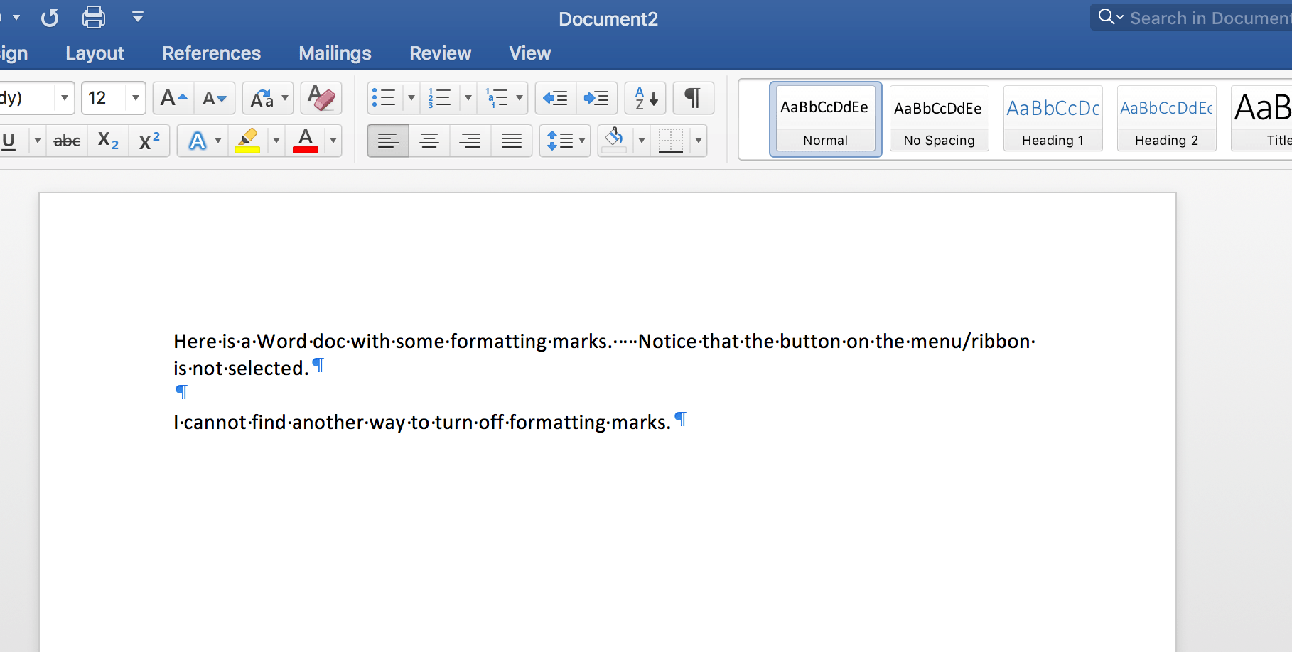Open the font size dropdown

point(135,98)
